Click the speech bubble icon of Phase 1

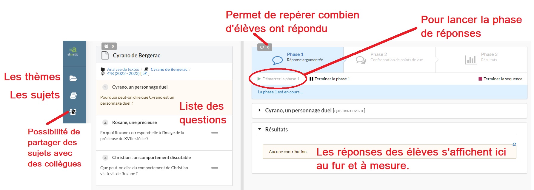point(277,60)
